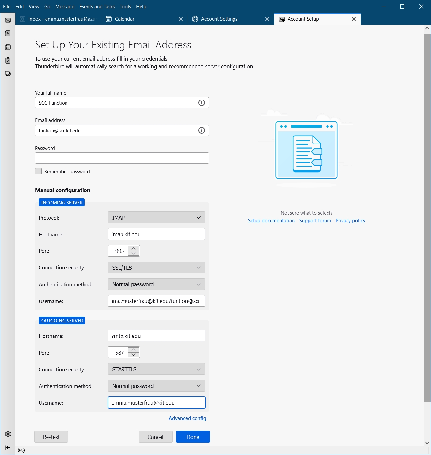Expand the incoming Protocol IMAP dropdown

coord(156,218)
